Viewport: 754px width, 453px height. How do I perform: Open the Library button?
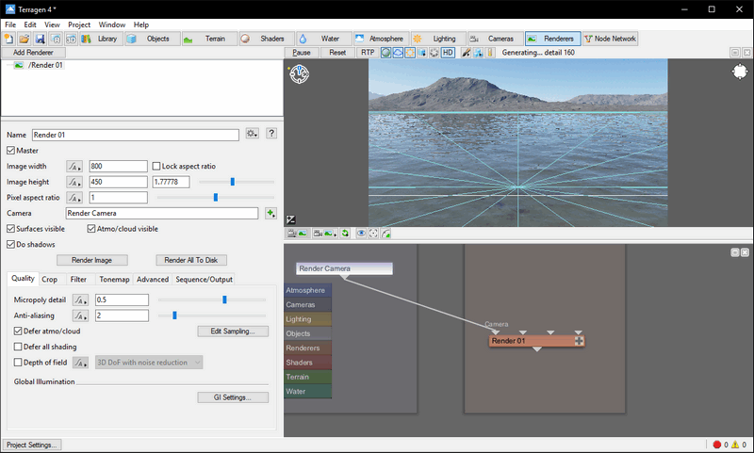tap(102, 39)
